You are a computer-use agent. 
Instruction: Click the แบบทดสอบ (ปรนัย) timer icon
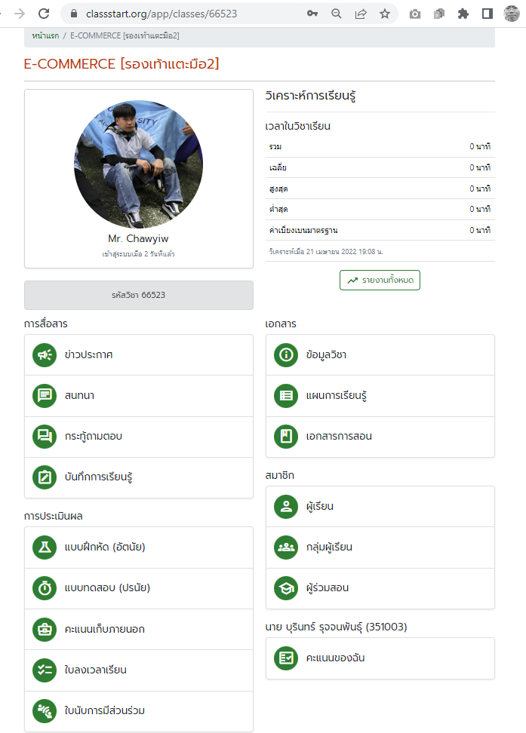click(45, 587)
